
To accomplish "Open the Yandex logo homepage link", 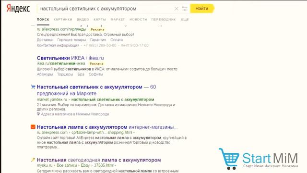I will [18, 9].
